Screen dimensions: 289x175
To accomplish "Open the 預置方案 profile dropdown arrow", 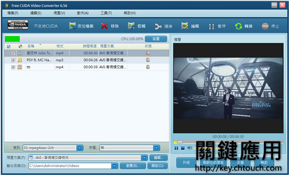I will pyautogui.click(x=144, y=158).
